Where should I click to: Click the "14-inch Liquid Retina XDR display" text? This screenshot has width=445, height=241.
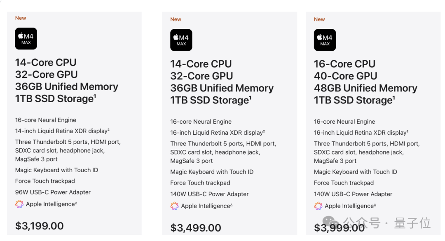62,131
